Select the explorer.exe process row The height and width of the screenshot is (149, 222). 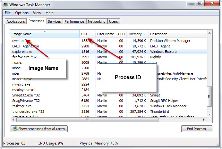click(108, 52)
